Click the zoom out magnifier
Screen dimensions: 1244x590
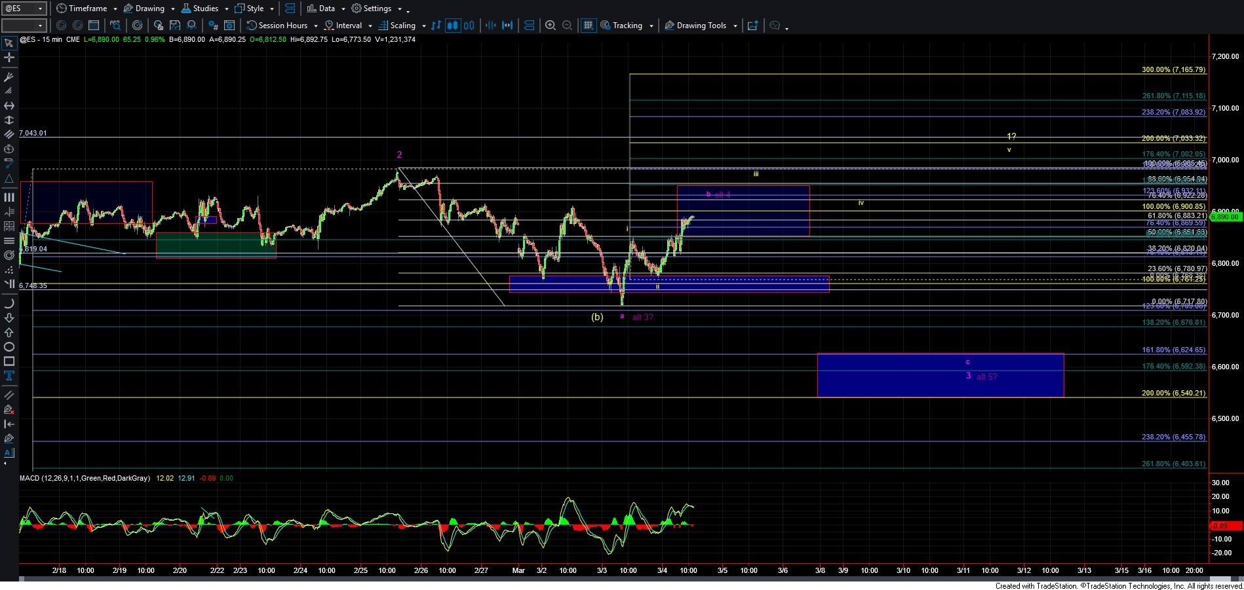point(568,26)
